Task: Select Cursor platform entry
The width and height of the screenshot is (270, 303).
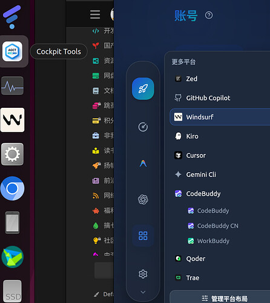Action: 220,155
